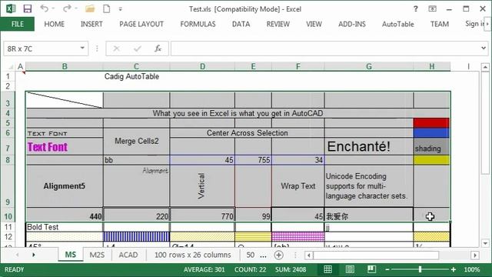Viewport: 492px width, 277px height.
Task: Select the blue shaded cell in column H
Action: coord(431,133)
